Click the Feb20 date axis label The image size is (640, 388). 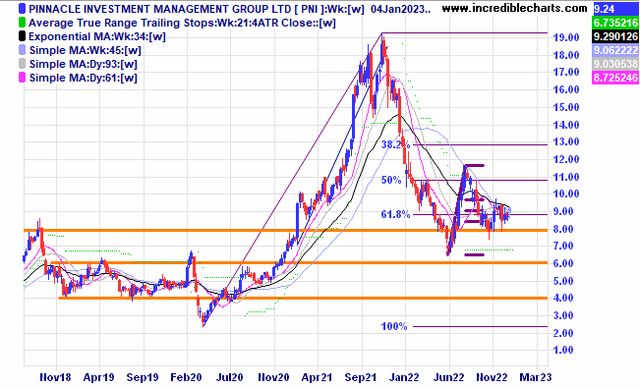pyautogui.click(x=186, y=377)
